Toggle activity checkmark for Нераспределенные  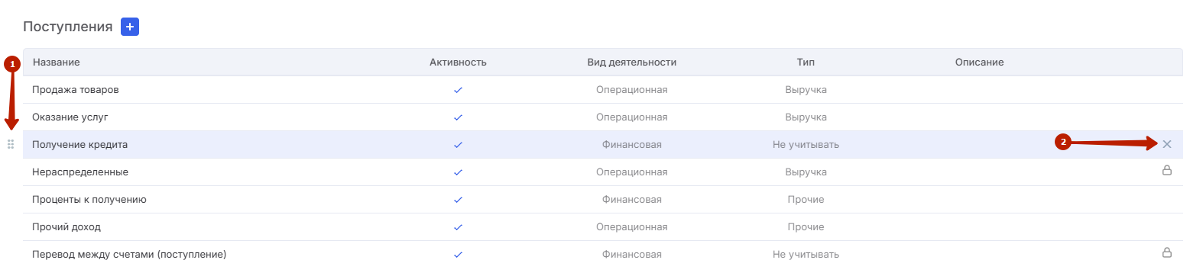458,172
